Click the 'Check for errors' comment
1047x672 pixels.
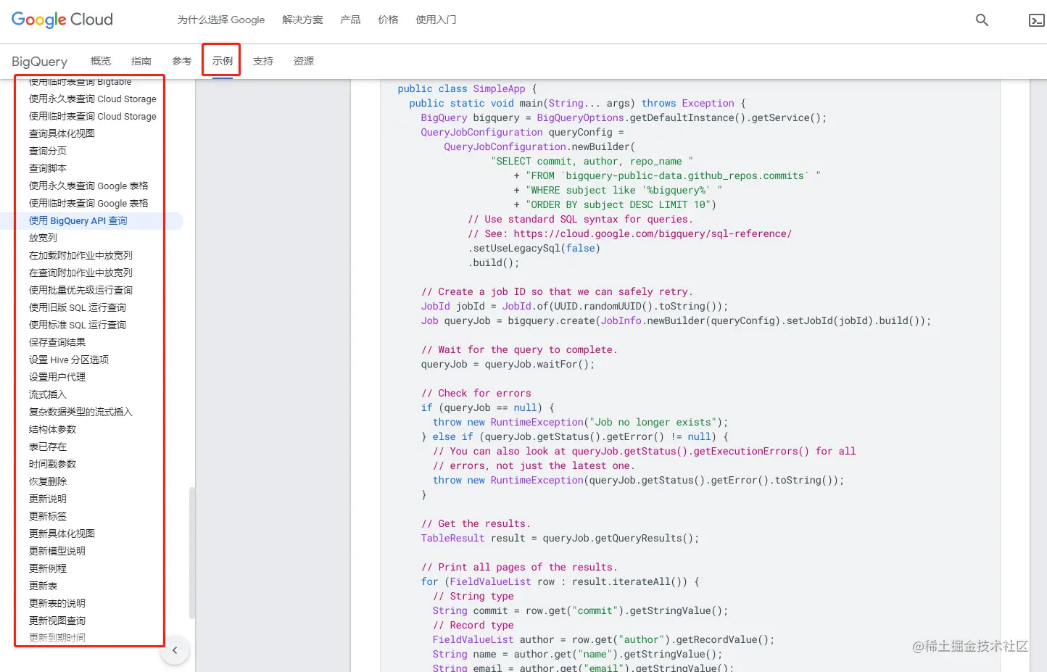(x=476, y=393)
